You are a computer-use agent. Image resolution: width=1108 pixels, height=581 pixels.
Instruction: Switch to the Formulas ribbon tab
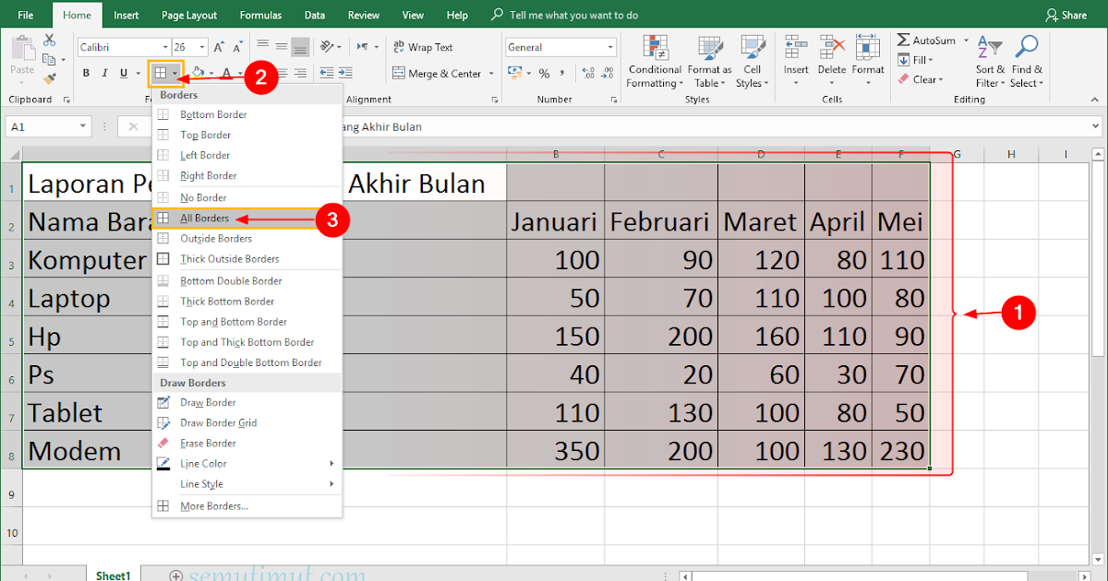tap(259, 14)
